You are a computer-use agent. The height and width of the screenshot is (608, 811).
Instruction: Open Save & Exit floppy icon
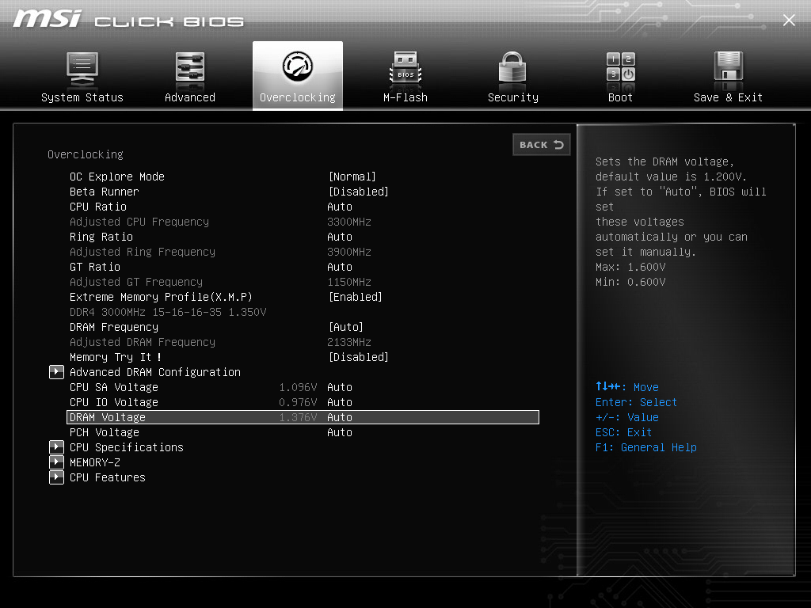(729, 66)
